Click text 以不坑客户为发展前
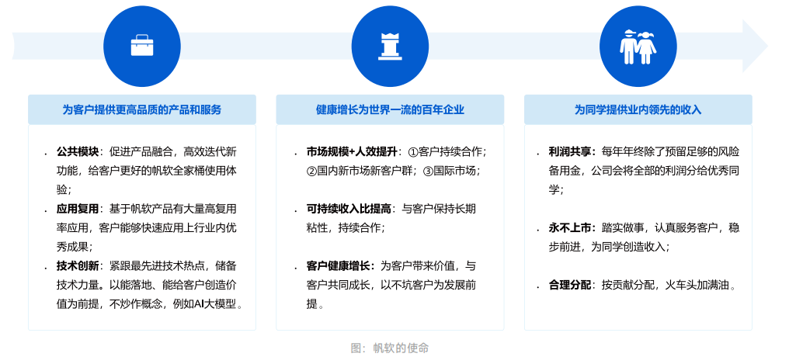This screenshot has height=357, width=789. [x=428, y=285]
